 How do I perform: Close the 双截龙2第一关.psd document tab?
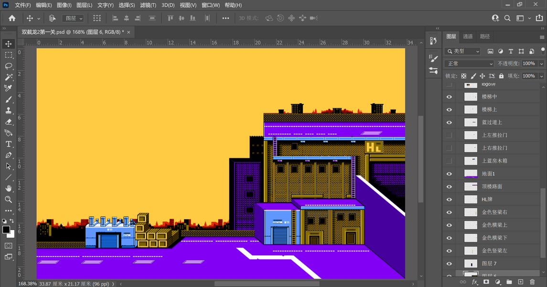click(129, 32)
